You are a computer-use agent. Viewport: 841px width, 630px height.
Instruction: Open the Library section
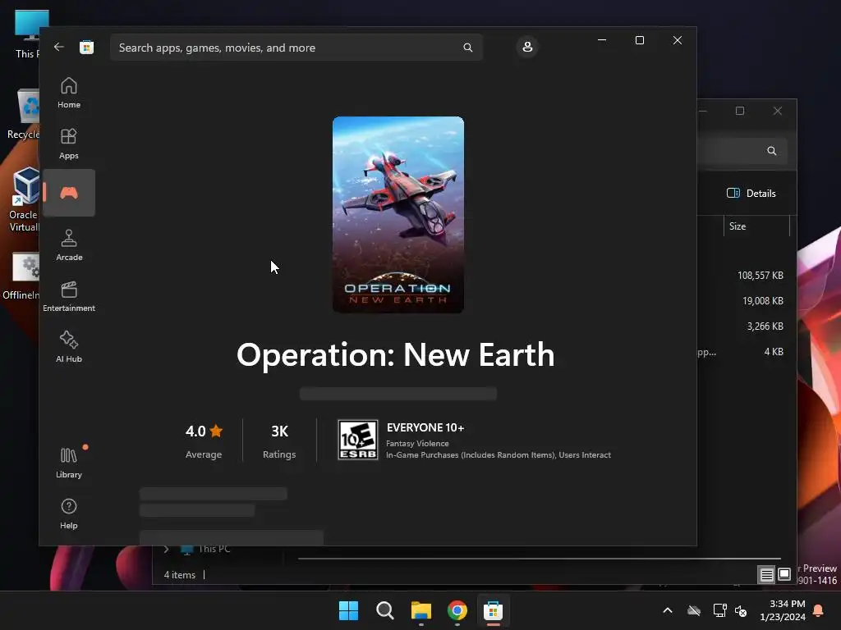[x=69, y=463]
